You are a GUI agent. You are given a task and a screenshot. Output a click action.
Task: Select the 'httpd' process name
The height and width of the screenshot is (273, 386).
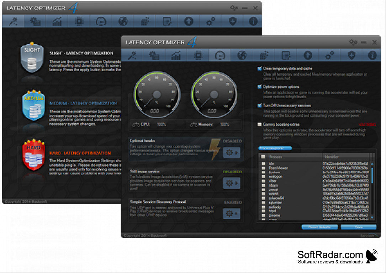coord(272,211)
